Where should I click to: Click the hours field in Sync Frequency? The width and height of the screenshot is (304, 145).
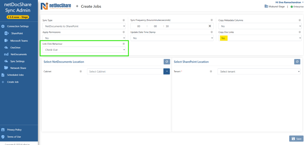tap(139, 26)
